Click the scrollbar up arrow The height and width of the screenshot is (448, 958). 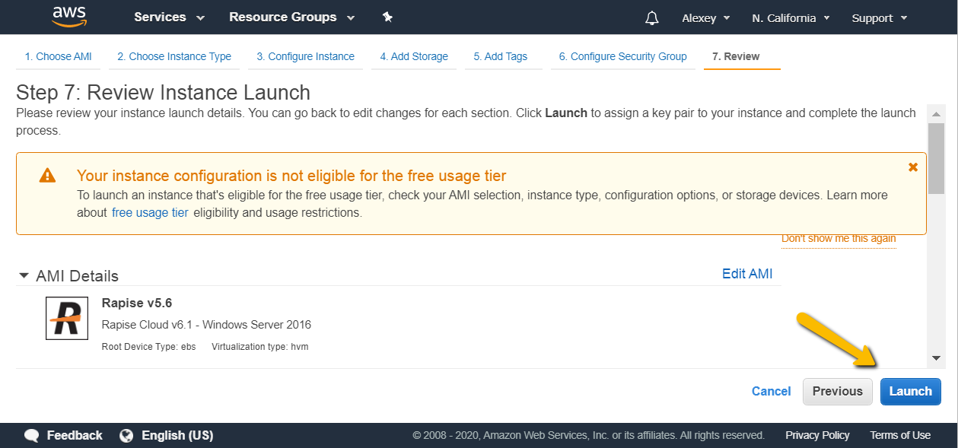(936, 113)
